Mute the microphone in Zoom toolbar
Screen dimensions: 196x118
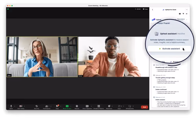click(x=11, y=106)
